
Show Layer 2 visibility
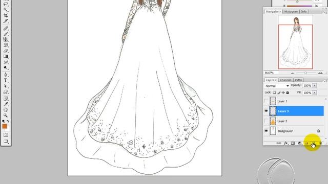[266, 121]
